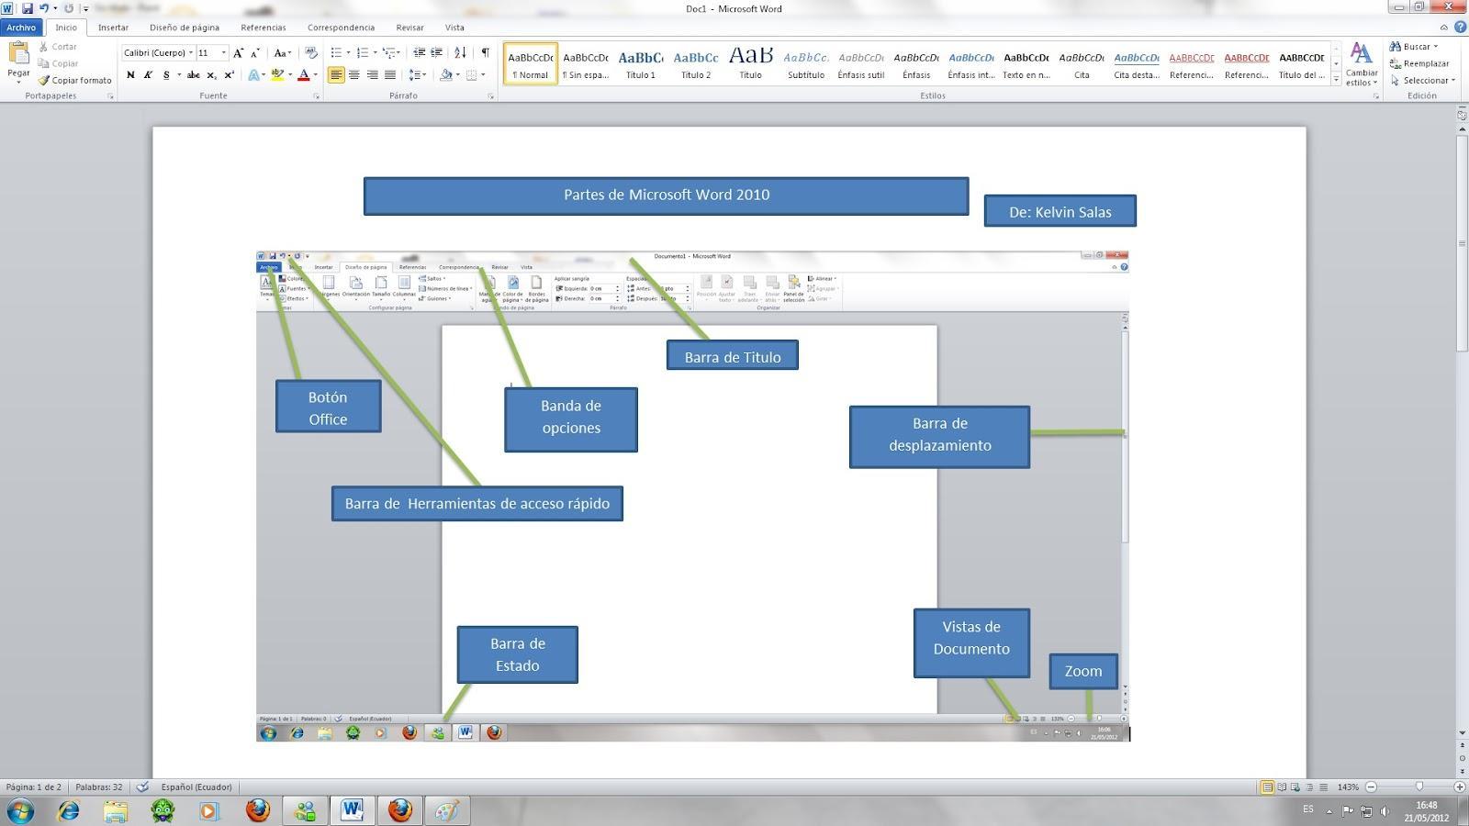
Task: Open the Vista tab
Action: [x=454, y=28]
